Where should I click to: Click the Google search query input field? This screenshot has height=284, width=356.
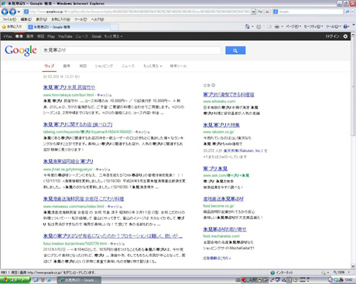click(131, 50)
